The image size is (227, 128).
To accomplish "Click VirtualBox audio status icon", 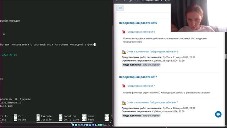I will (79, 125).
